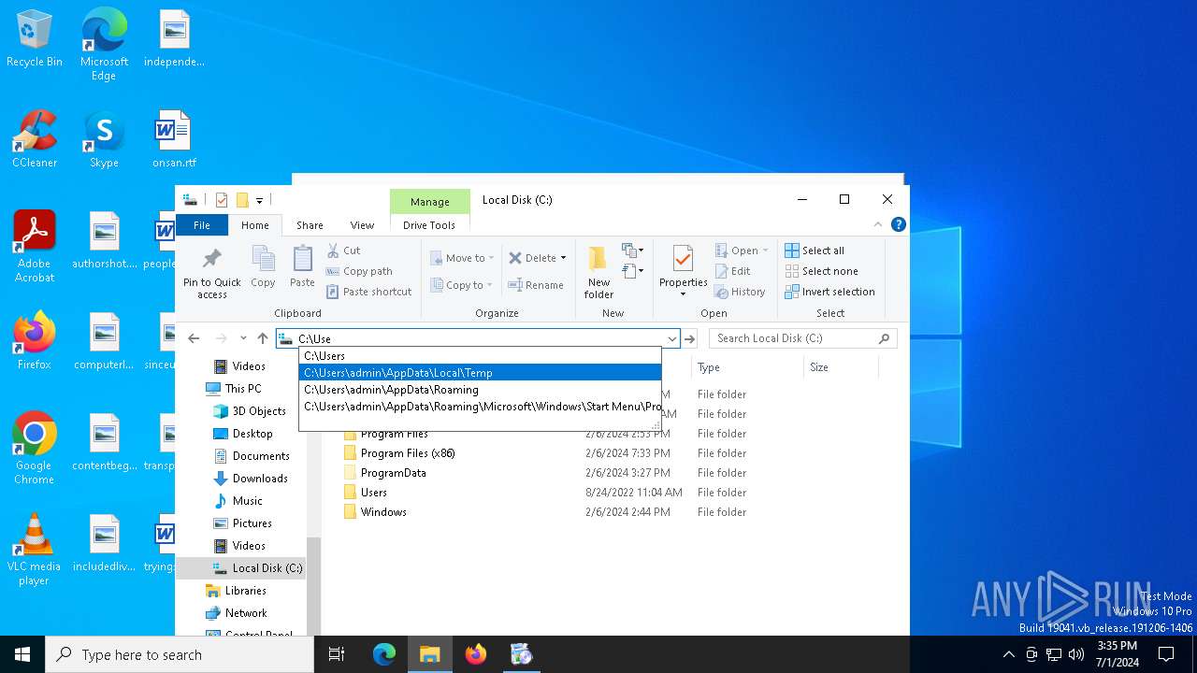Click Invert selection

[x=829, y=292]
